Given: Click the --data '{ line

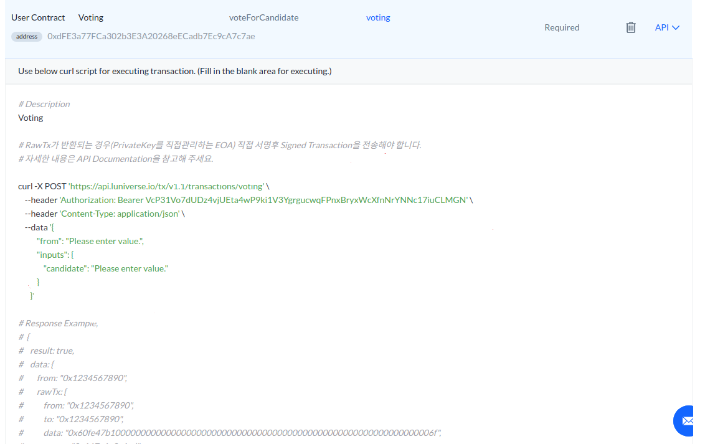Looking at the screenshot, I should pyautogui.click(x=40, y=227).
